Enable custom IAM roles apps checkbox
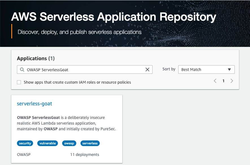250x165 pixels. click(19, 82)
